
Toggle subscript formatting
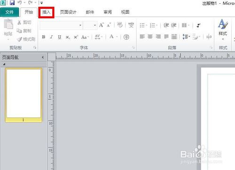pyautogui.click(x=68, y=37)
